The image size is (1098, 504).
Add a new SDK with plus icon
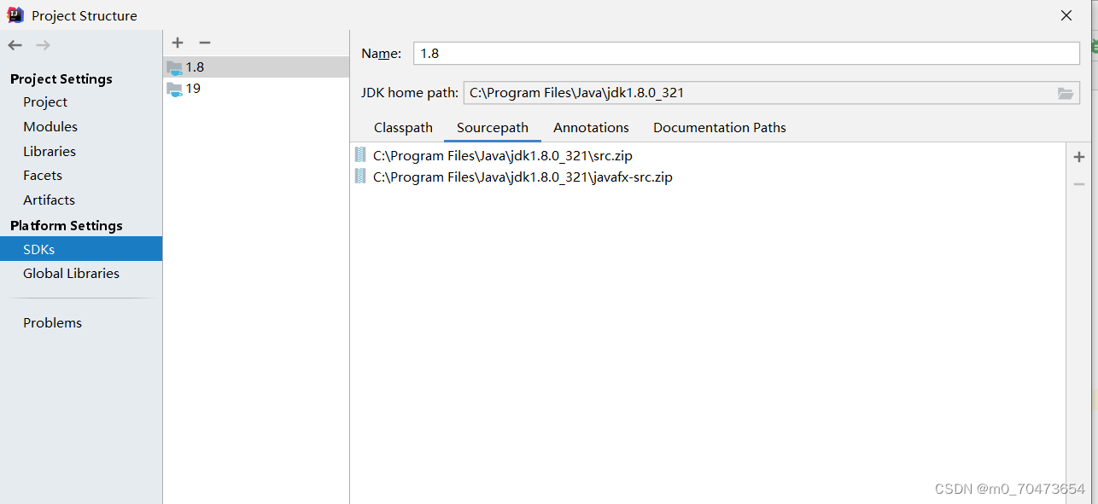(178, 43)
